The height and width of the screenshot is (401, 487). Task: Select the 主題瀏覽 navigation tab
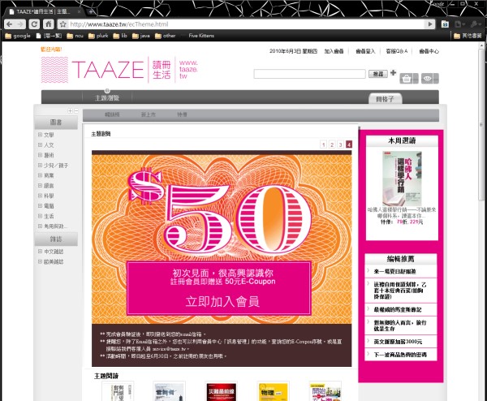107,98
